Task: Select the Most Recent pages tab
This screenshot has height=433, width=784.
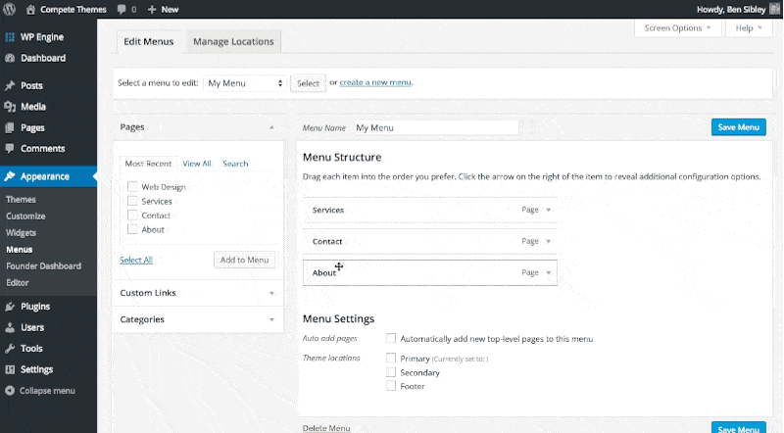Action: (x=148, y=164)
